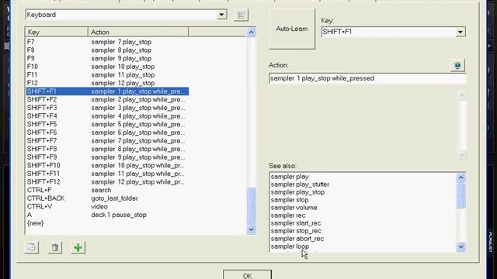Select the SHIFT+F9 mapping row

click(x=107, y=157)
